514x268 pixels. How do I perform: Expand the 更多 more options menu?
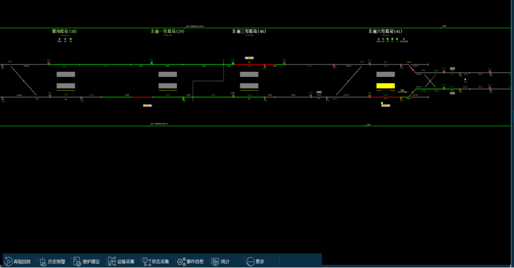click(x=255, y=262)
